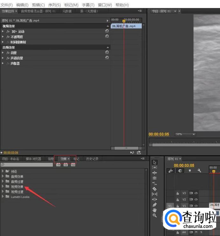Click the 00:00:03:05 timeline timecode
Viewport: 220px width, 236px height.
click(184, 165)
